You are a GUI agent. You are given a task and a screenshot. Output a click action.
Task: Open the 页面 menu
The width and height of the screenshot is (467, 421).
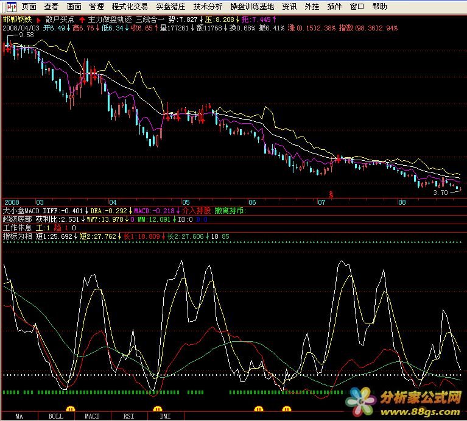tap(29, 7)
